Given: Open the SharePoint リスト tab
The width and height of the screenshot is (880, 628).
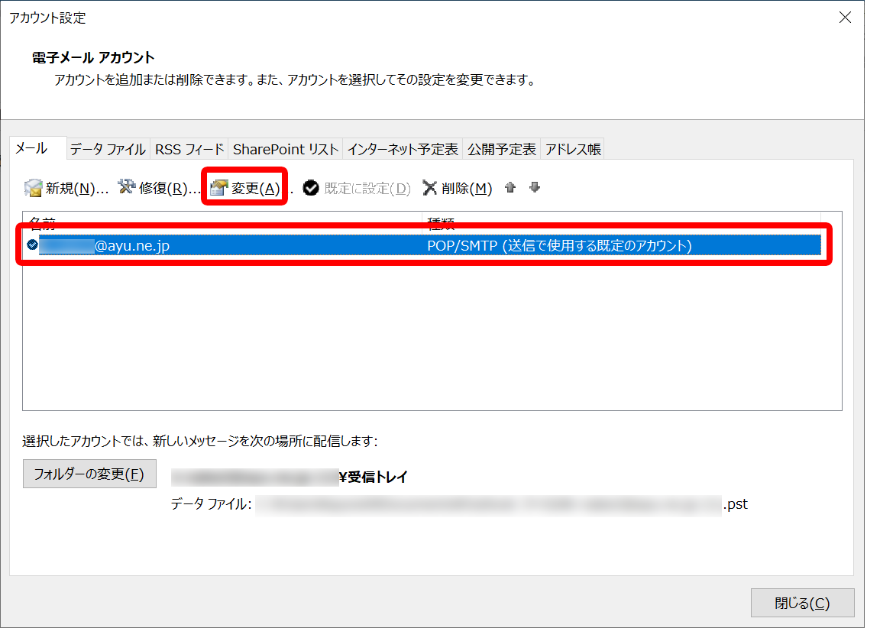Looking at the screenshot, I should coord(286,149).
